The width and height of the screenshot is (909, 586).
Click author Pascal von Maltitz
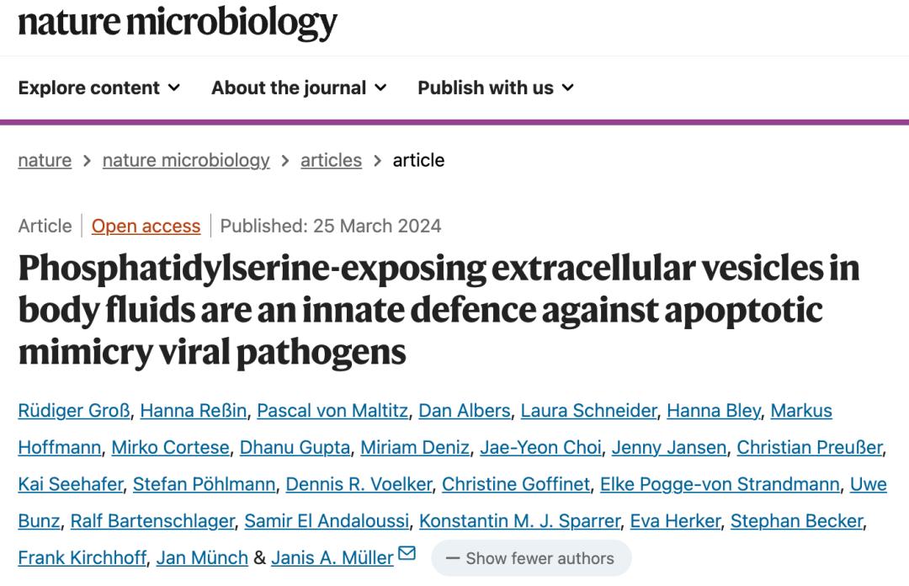point(332,411)
